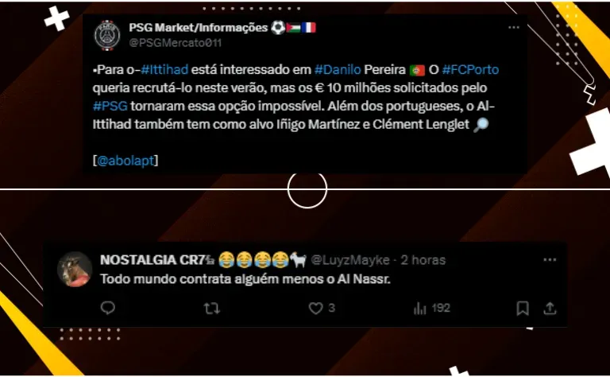Open the #Ittihad hashtag

point(164,69)
